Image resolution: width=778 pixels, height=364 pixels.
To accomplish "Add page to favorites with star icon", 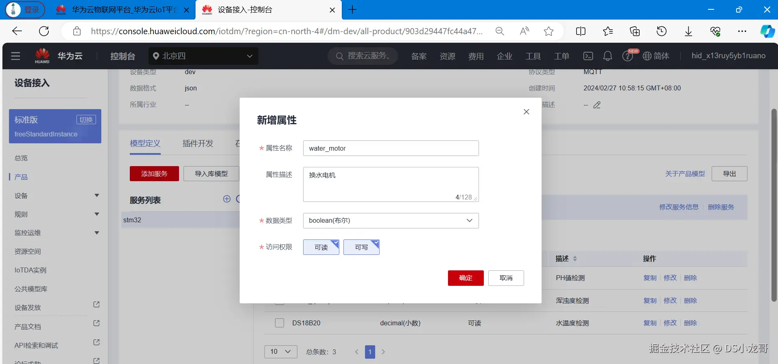I will 549,31.
